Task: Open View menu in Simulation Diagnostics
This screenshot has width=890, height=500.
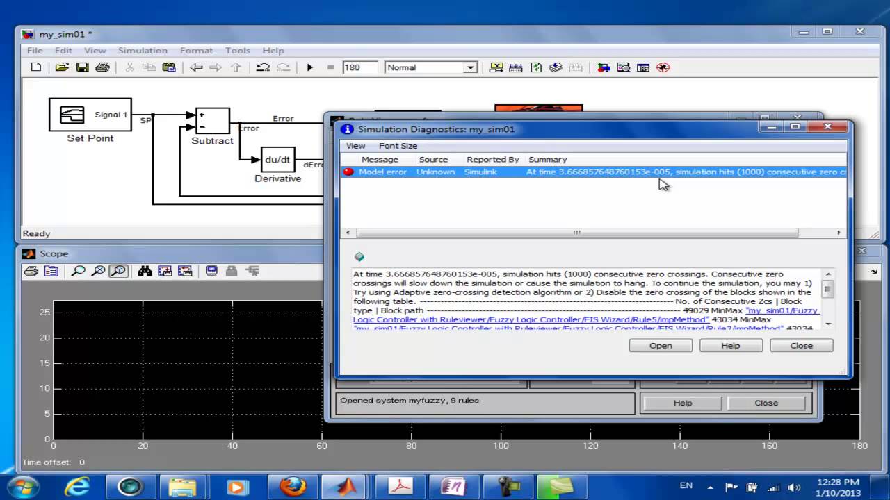Action: (x=355, y=146)
